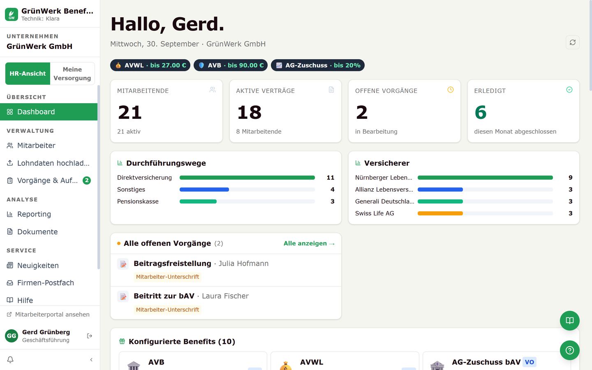Click the sidebar scrollbar
592x370 pixels.
click(99, 177)
